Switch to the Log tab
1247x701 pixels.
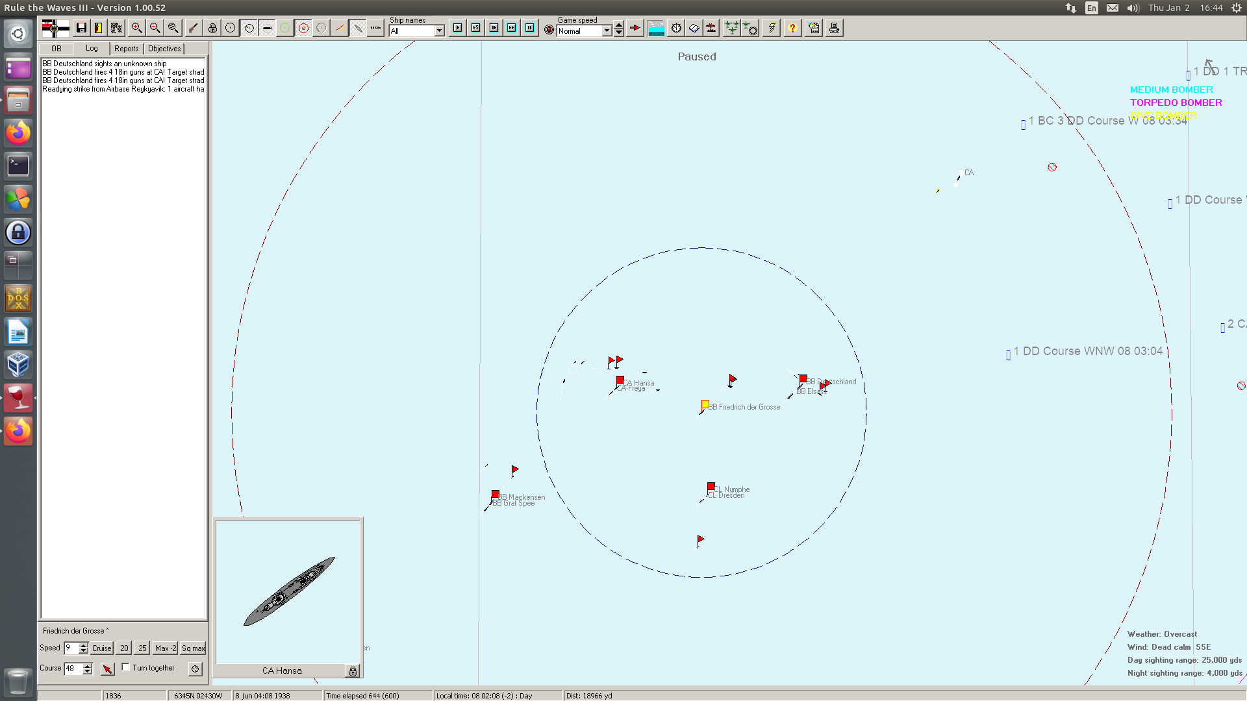pyautogui.click(x=92, y=48)
